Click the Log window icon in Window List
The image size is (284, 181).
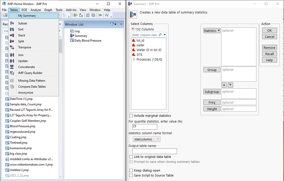pos(72,31)
